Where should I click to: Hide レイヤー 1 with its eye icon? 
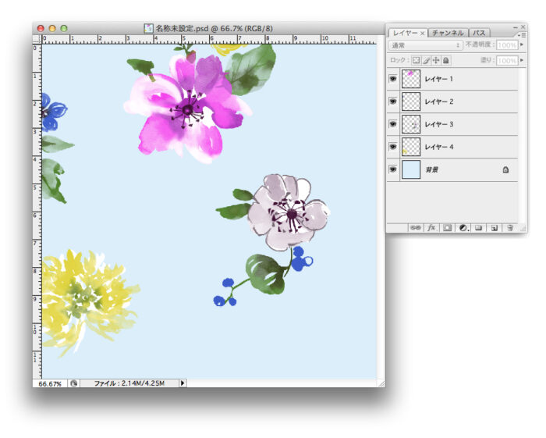[x=393, y=79]
